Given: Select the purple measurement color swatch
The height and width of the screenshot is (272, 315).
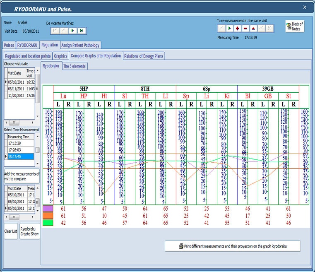Looking at the screenshot, I should pyautogui.click(x=48, y=209).
